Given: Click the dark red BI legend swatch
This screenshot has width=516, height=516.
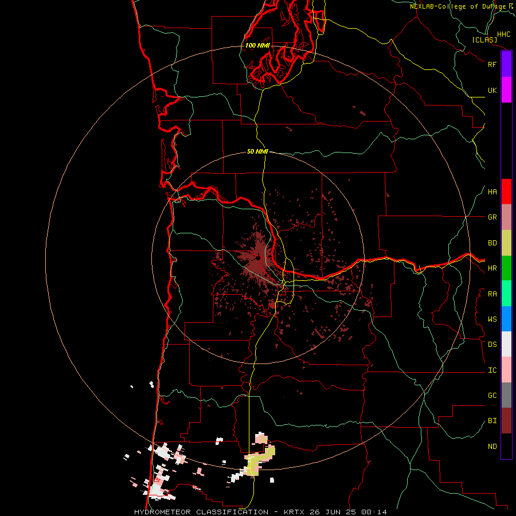Looking at the screenshot, I should [506, 421].
